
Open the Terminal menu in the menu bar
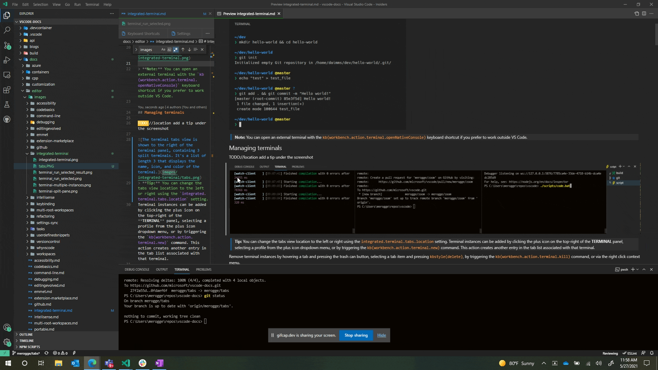(x=92, y=4)
